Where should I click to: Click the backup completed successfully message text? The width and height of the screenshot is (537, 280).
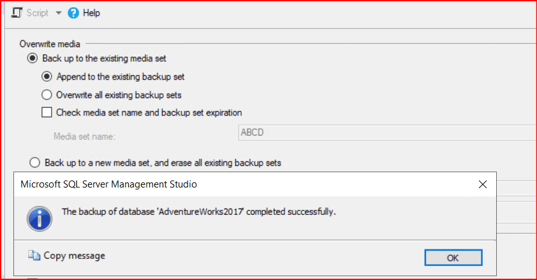tap(198, 211)
